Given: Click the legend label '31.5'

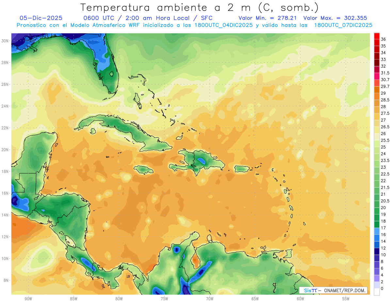Looking at the screenshot, I should click(x=385, y=73).
